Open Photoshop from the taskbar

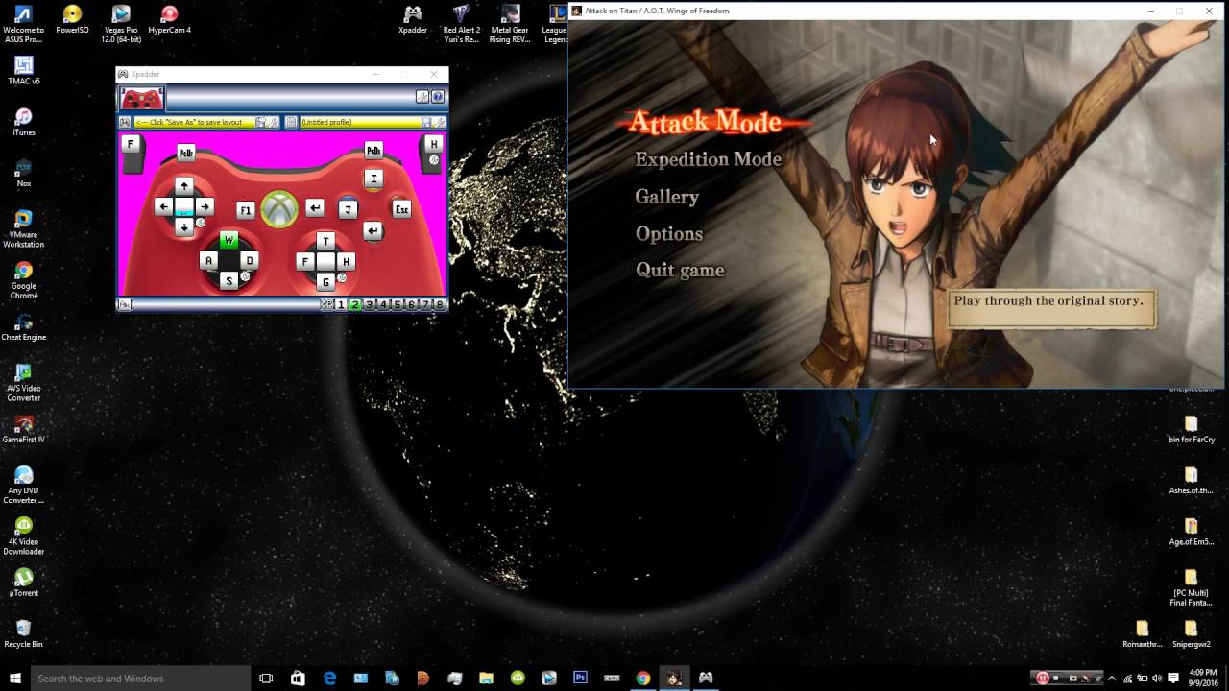[x=580, y=678]
